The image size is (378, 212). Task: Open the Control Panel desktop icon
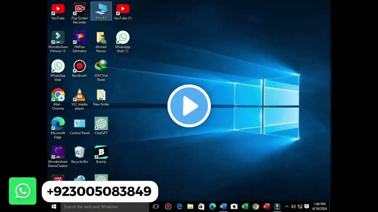pos(79,126)
